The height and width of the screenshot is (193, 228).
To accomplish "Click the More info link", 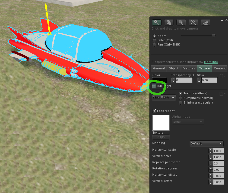I will tap(211, 62).
